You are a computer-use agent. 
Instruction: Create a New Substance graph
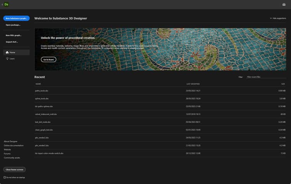pos(16,18)
